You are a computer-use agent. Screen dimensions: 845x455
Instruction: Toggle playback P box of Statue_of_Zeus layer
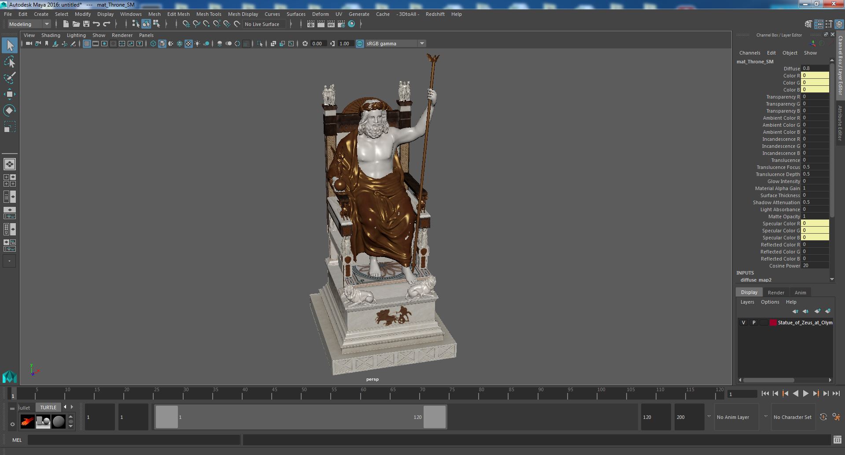753,323
